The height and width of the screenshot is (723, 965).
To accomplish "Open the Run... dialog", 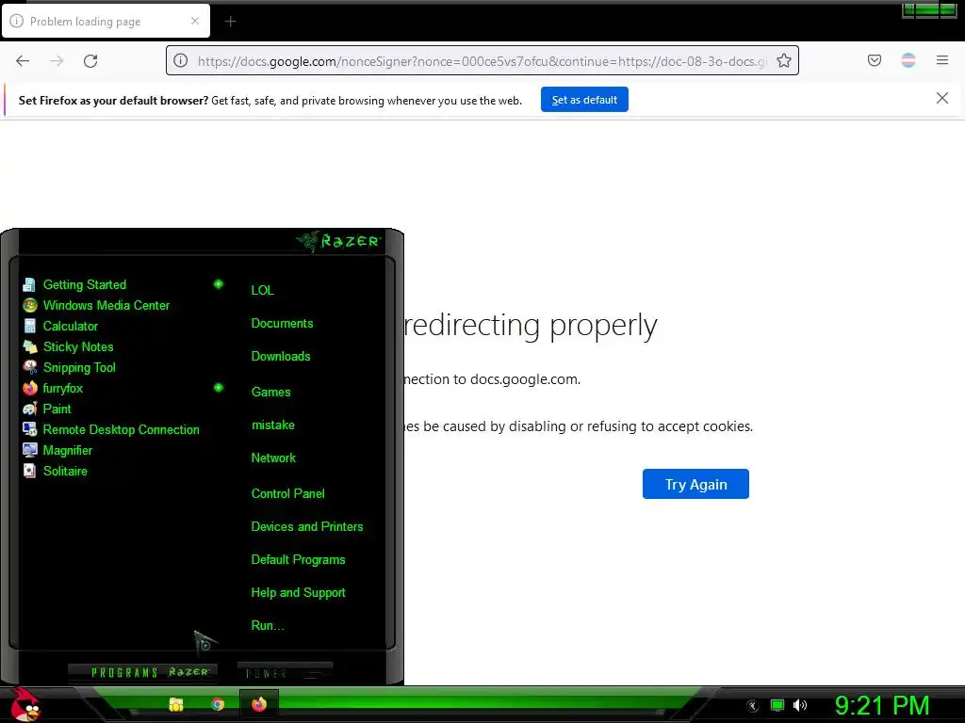I will click(267, 626).
